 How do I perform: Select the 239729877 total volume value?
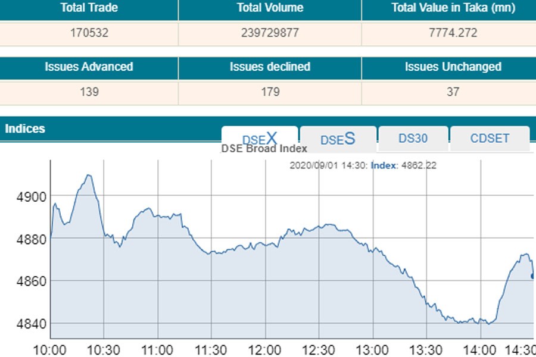click(x=270, y=33)
